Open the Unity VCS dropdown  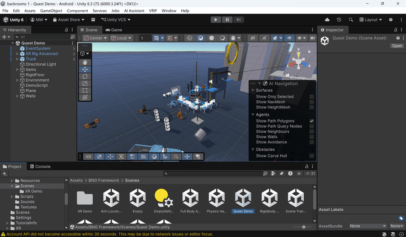(x=116, y=20)
